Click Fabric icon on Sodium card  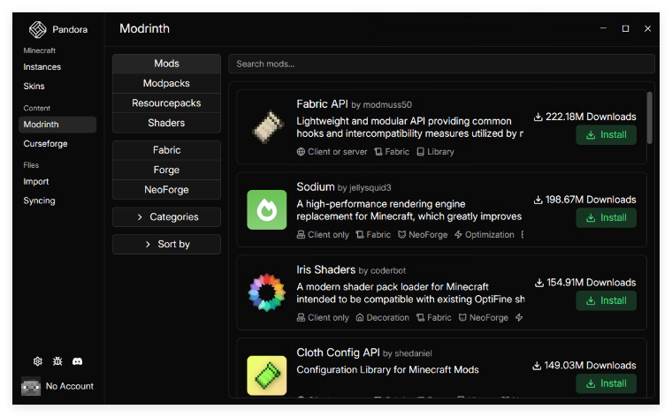pos(360,235)
